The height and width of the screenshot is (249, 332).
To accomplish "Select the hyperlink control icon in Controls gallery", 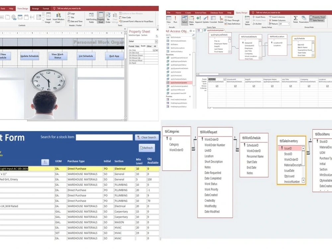I will pos(14,17).
